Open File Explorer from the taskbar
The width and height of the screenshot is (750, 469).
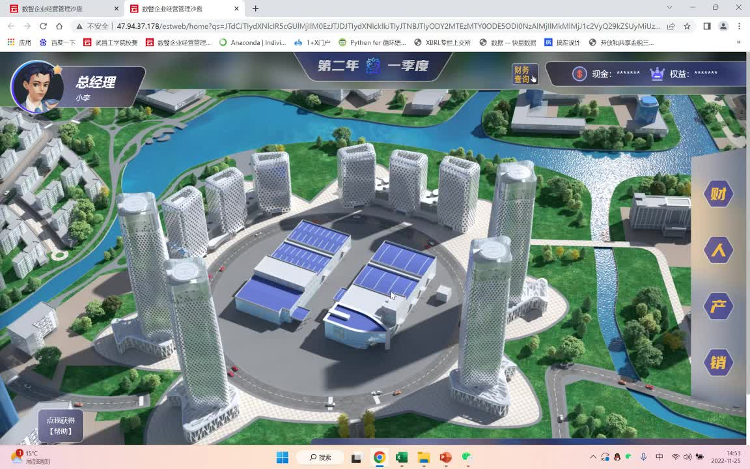click(423, 457)
